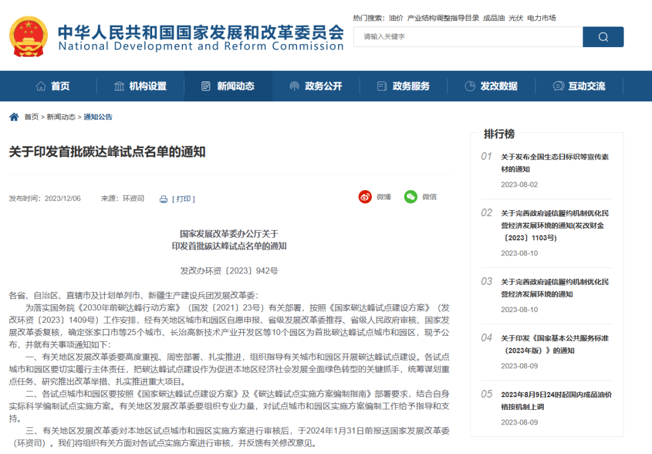Click the printer icon

[163, 199]
